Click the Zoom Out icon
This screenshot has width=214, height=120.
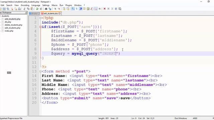(x=59, y=9)
